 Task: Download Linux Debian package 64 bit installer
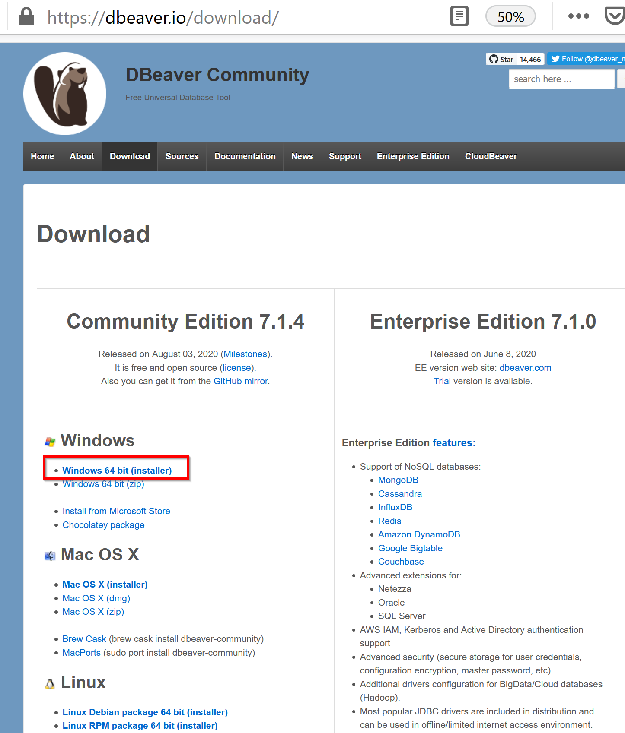pyautogui.click(x=145, y=712)
